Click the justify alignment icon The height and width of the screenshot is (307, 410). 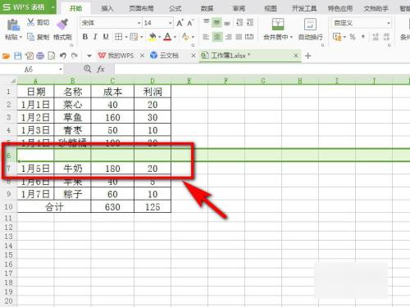coord(239,37)
